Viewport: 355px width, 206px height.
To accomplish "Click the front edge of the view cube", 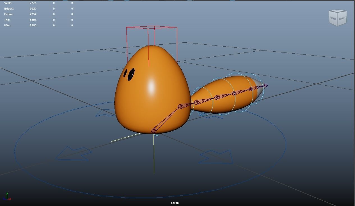I will coord(337,18).
